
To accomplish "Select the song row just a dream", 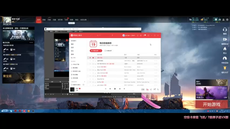I will [x=124, y=85].
